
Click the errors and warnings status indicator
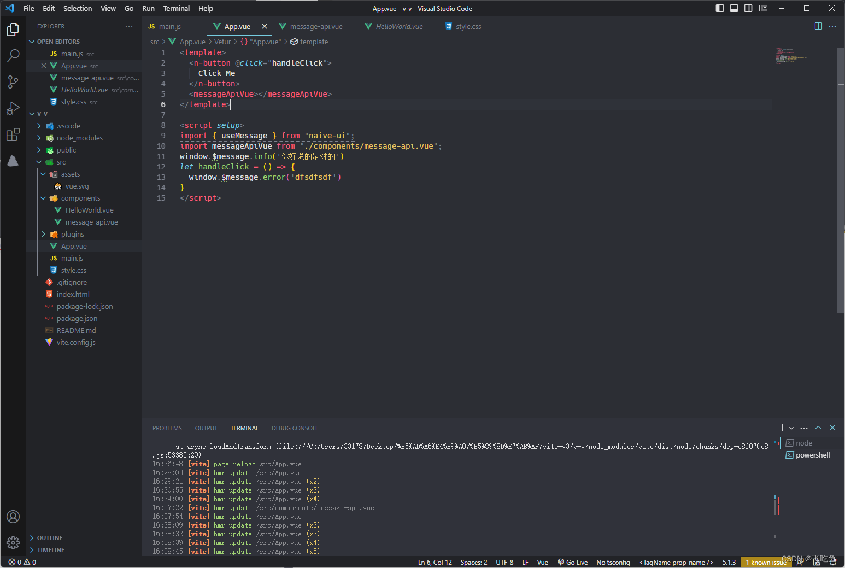(22, 562)
